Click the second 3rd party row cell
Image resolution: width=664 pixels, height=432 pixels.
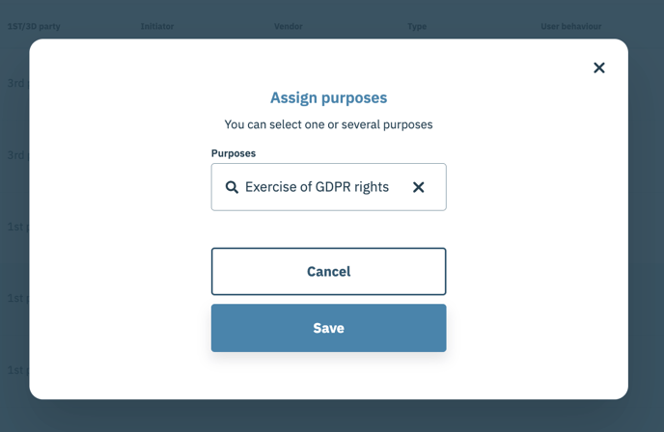pyautogui.click(x=17, y=155)
